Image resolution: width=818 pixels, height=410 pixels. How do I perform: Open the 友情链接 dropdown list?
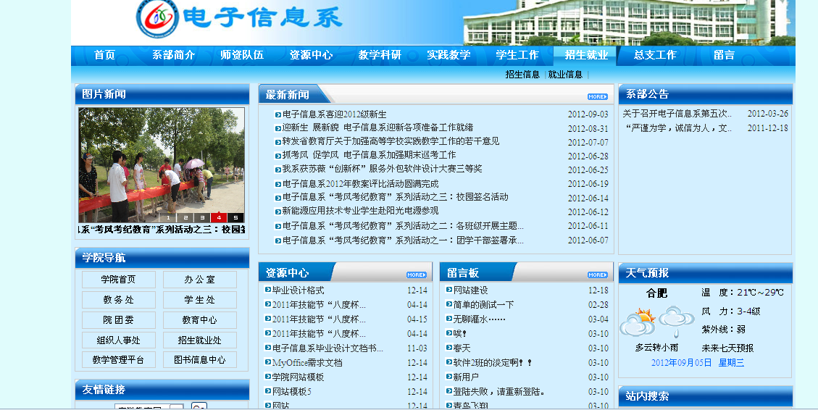(176, 407)
